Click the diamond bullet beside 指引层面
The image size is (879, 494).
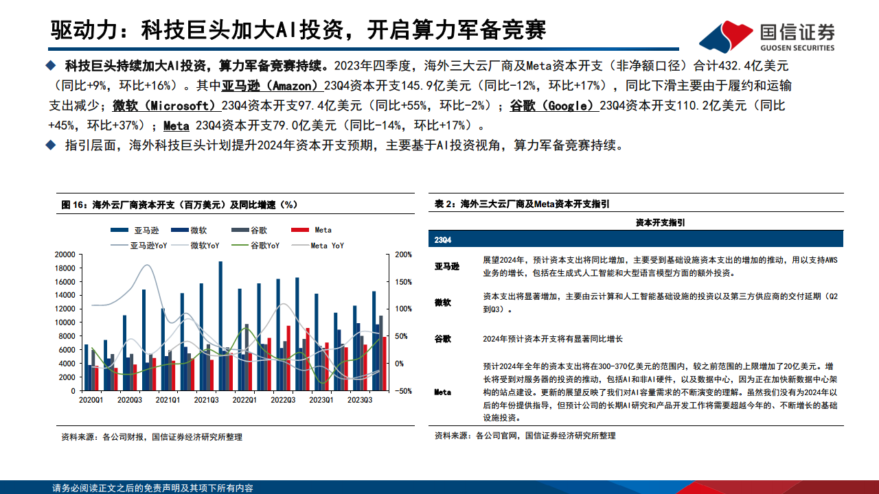pyautogui.click(x=51, y=144)
